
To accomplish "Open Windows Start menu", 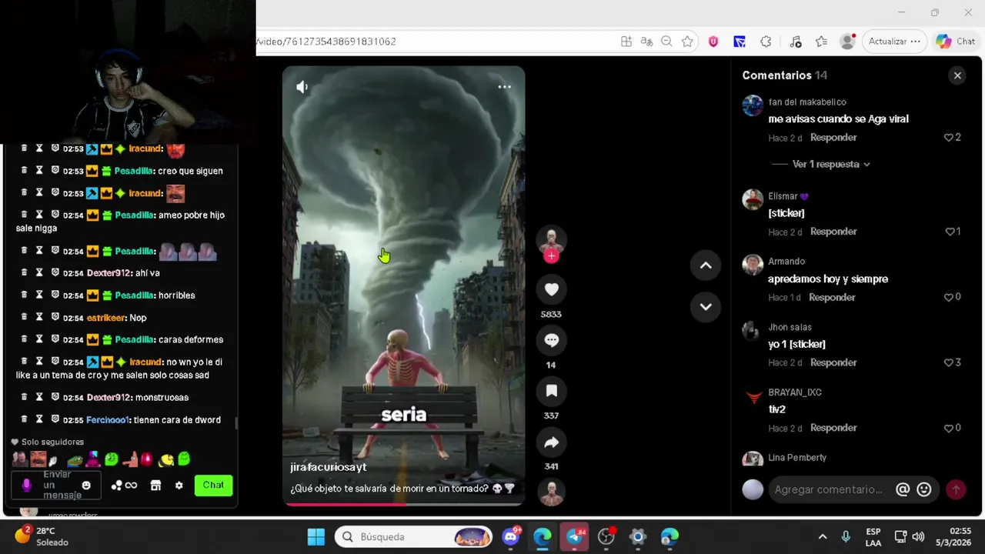I will pos(316,536).
